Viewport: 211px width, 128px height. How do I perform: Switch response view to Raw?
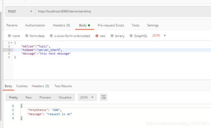(x=29, y=97)
